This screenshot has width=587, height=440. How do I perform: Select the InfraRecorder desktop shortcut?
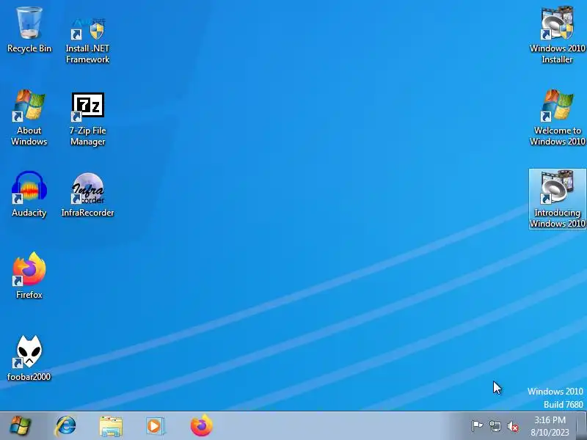click(87, 194)
